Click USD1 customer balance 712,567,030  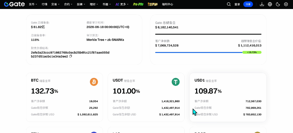pyautogui.click(x=253, y=101)
